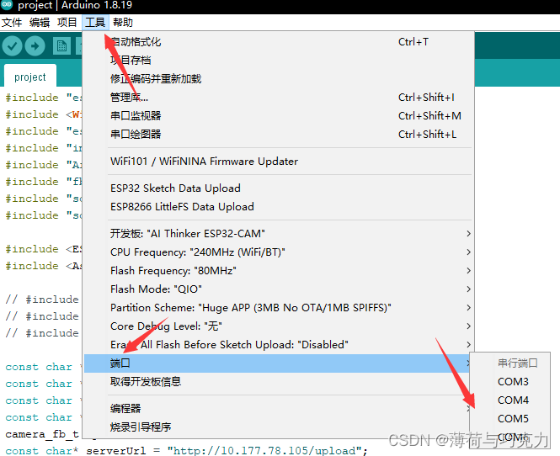Click the New sketch toolbar icon
Image resolution: width=560 pixels, height=456 pixels.
pos(61,46)
